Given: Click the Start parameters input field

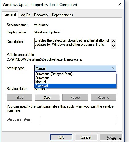Looking at the screenshot, I should coord(78,119).
